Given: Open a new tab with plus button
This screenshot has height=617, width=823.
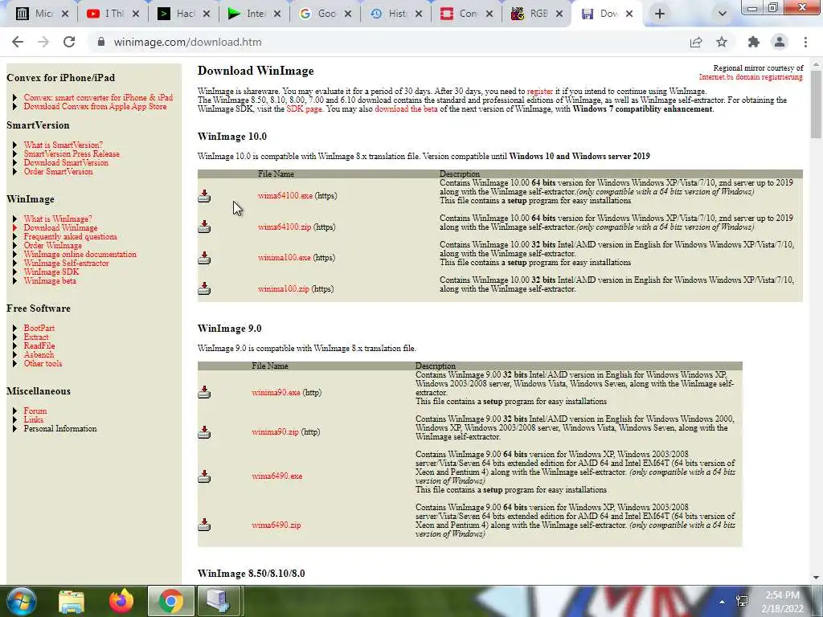Looking at the screenshot, I should [660, 14].
